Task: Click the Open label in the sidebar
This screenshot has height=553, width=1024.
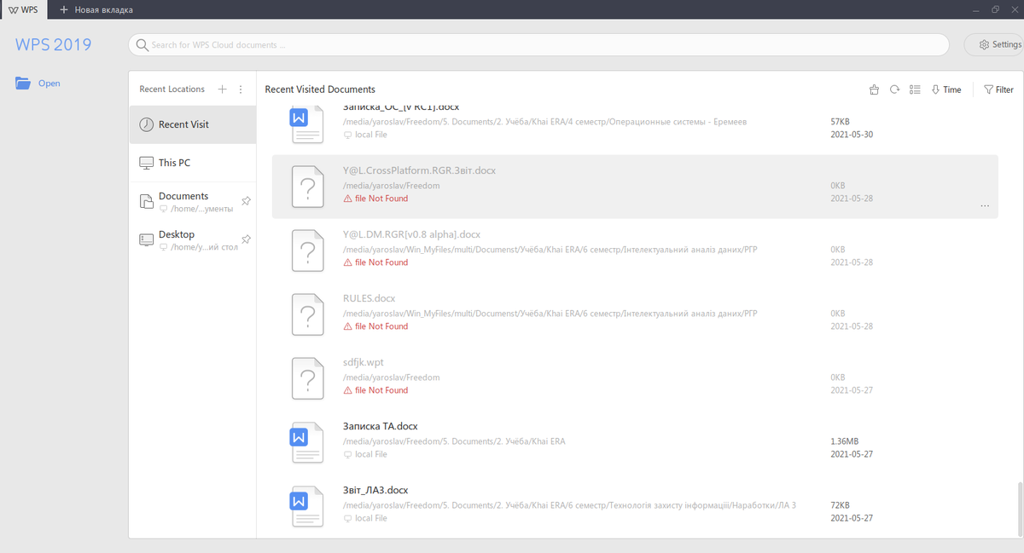Action: tap(49, 84)
